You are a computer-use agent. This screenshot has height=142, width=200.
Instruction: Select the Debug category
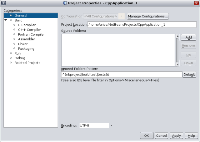point(20,58)
